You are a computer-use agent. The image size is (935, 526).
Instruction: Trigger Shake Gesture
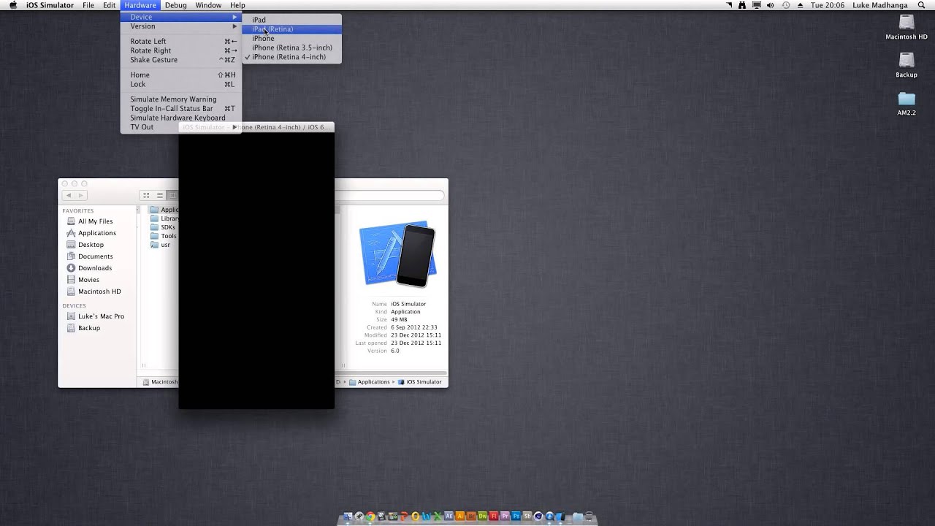[x=180, y=60]
